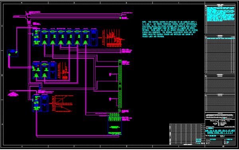The width and height of the screenshot is (239, 150).
Task: Click the leftmost controller module in the top row
Action: (36, 37)
